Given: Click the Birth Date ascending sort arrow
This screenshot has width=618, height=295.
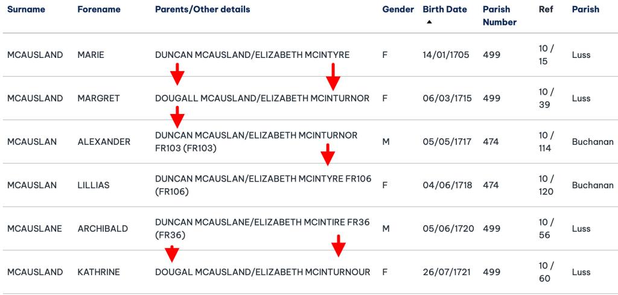Looking at the screenshot, I should (x=429, y=22).
